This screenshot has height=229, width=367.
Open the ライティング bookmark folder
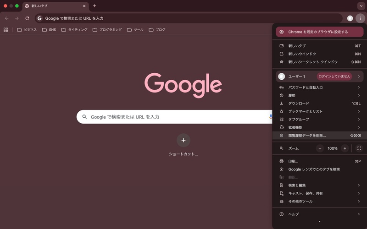click(x=74, y=30)
